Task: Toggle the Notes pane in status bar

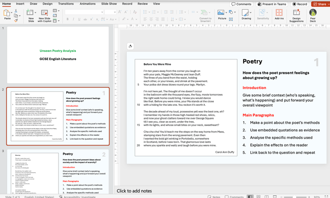Action: 214,197
